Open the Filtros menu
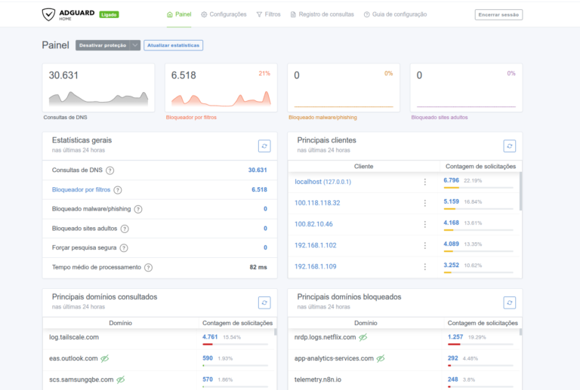 click(x=269, y=14)
